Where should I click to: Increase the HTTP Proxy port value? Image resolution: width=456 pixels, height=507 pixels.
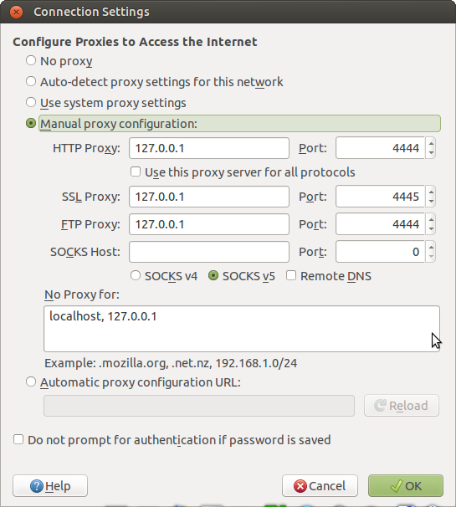tap(431, 143)
